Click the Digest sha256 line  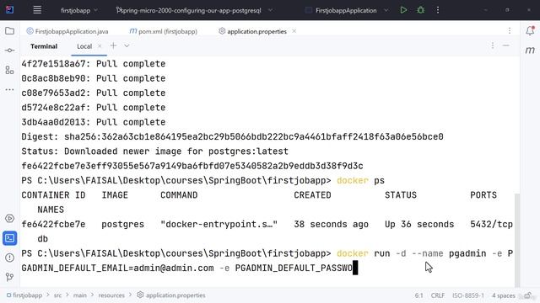[233, 136]
